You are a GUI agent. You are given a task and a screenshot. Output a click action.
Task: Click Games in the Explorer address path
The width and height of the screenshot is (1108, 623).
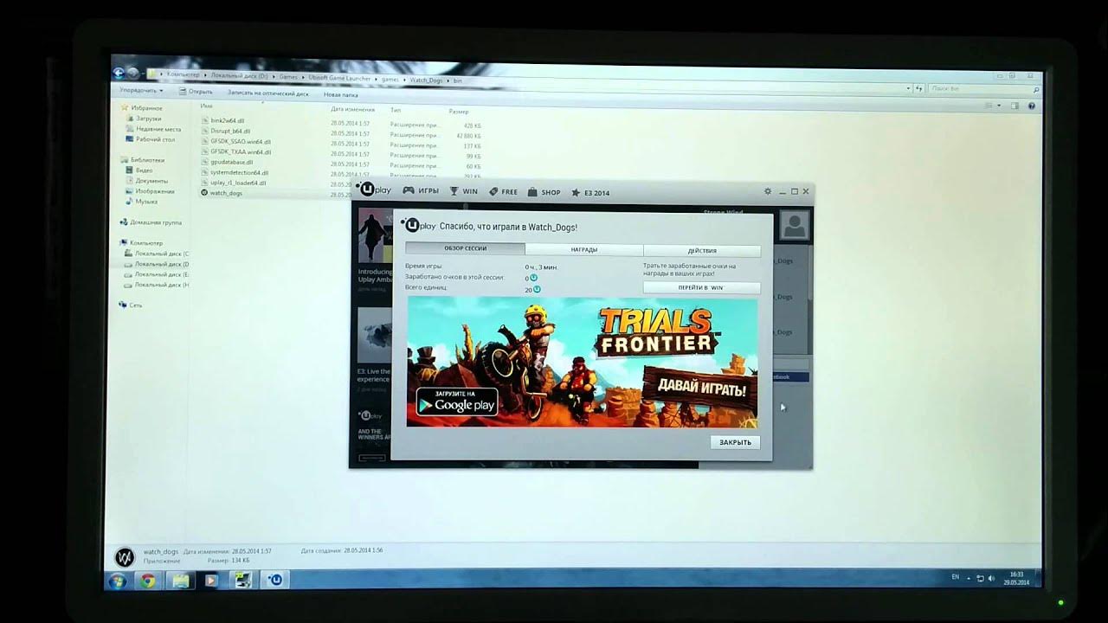(288, 77)
